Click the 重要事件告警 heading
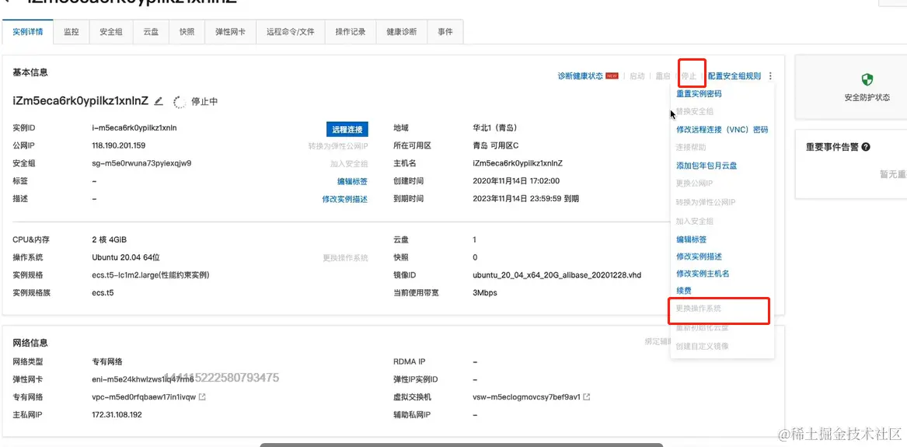 pos(832,147)
